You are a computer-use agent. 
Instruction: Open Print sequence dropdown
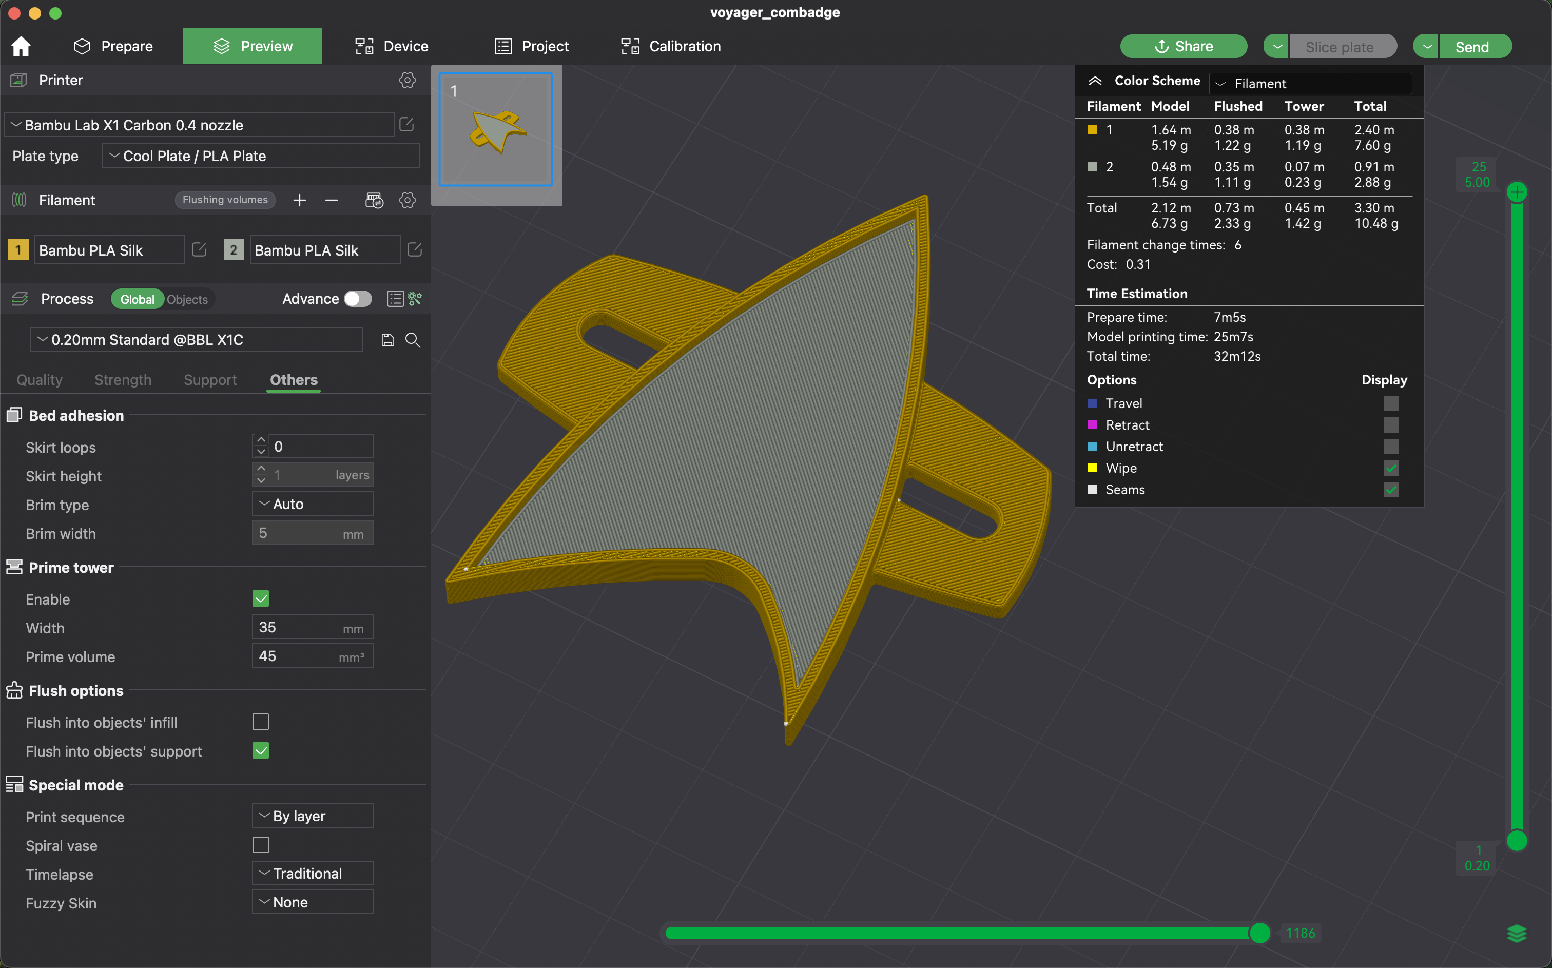coord(313,816)
